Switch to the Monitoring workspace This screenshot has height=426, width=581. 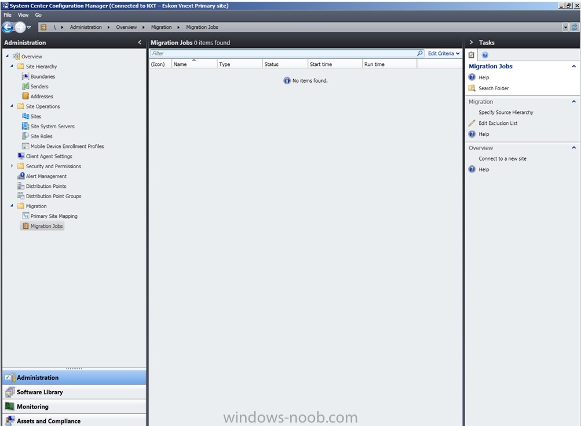74,406
